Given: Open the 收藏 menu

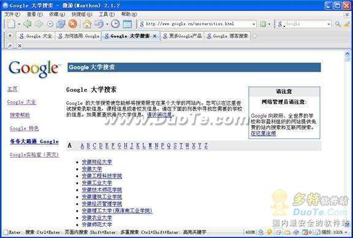Looking at the screenshot, I should point(57,14).
